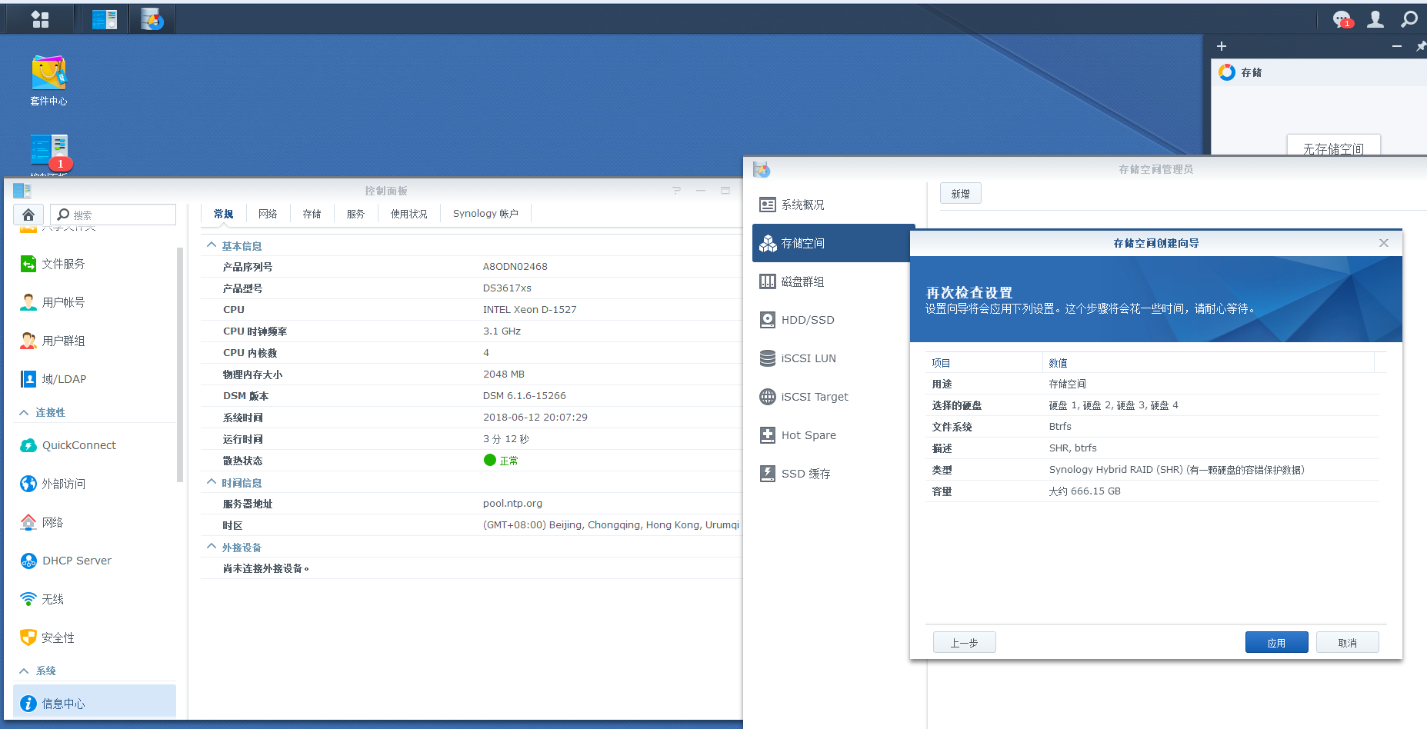
Task: Open the user account options icon
Action: [x=1375, y=18]
